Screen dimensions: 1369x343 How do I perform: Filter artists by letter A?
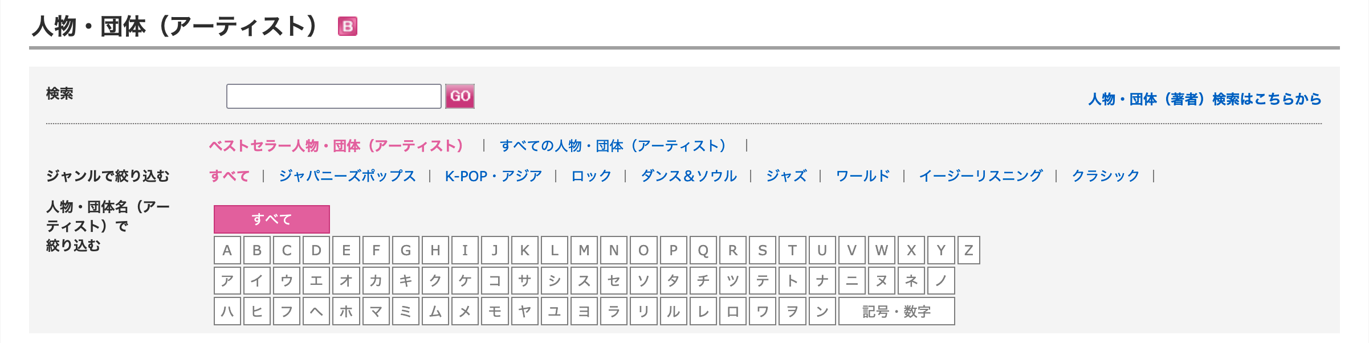[227, 250]
